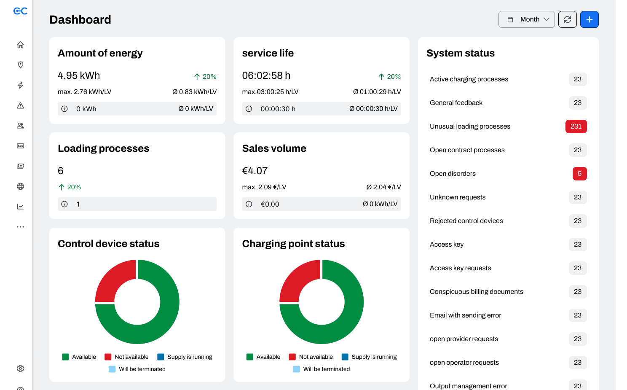Screen dimensions: 627x390
Task: Open Unusual loading processes row
Action: click(508, 126)
